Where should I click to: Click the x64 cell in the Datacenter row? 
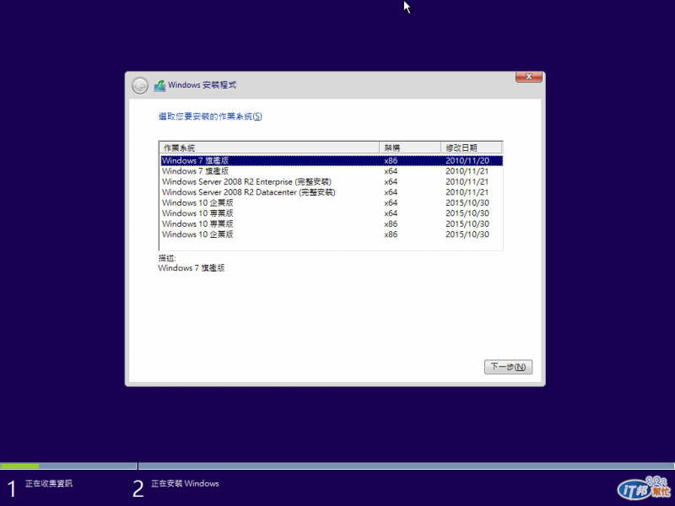coord(391,192)
